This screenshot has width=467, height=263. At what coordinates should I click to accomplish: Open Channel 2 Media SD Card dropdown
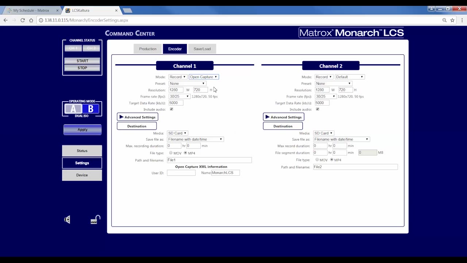(x=324, y=133)
